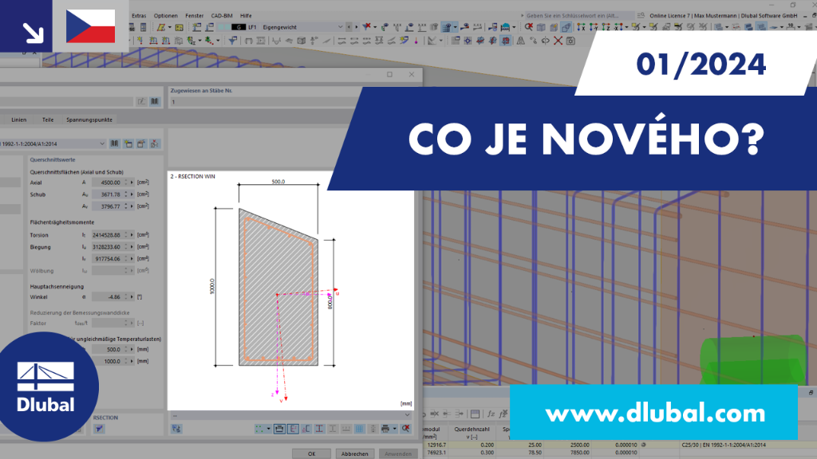Switch to the Teile tab
The height and width of the screenshot is (459, 817).
48,120
